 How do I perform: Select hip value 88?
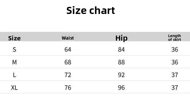(121, 62)
